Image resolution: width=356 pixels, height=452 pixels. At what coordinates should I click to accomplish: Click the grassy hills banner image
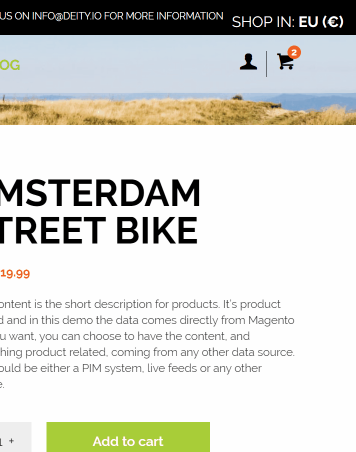[x=178, y=109]
